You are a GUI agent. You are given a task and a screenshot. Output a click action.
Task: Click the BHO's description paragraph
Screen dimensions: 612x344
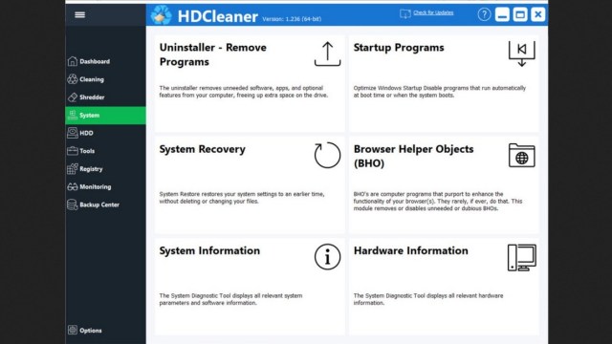438,202
